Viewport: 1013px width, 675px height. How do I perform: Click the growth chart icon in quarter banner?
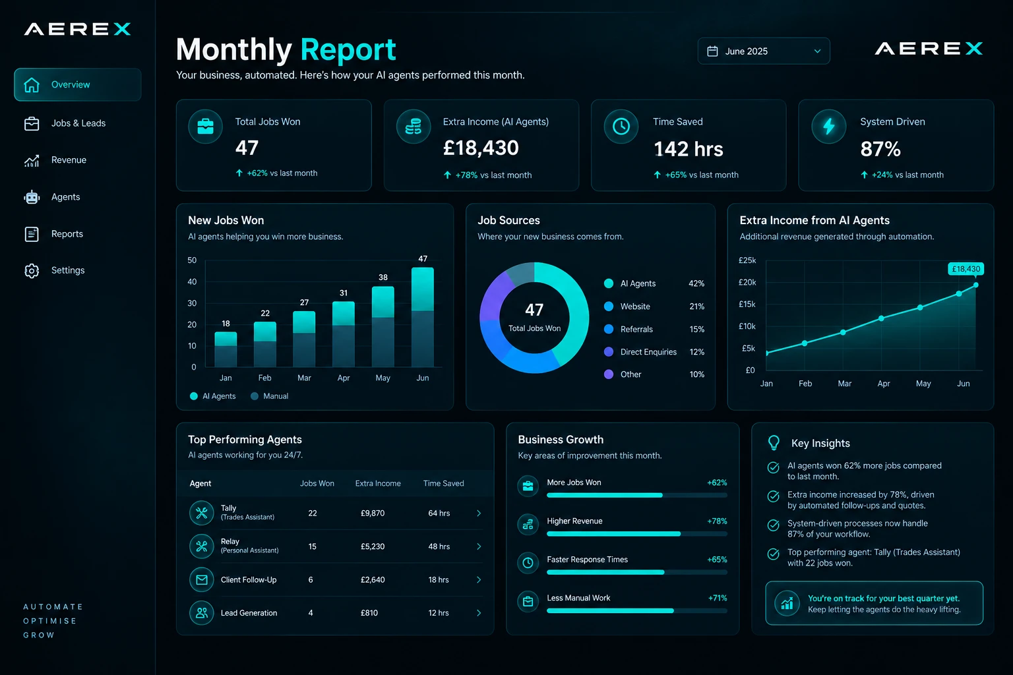(x=787, y=602)
